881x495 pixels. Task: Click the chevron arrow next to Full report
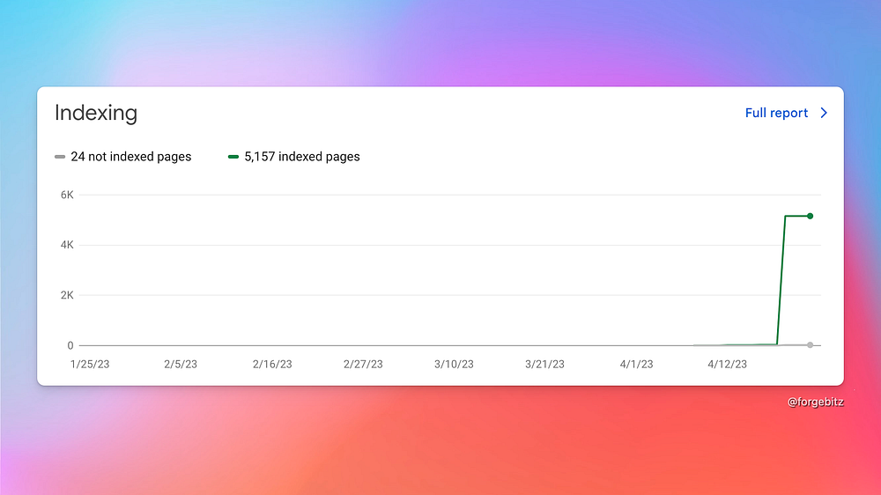click(x=824, y=113)
